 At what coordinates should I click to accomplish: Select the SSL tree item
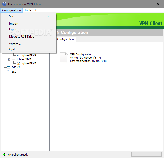14,72
